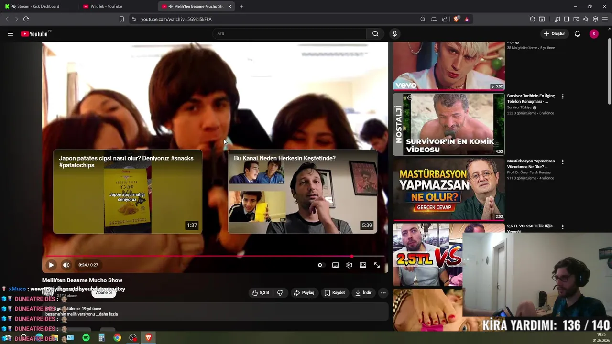Open options for the Mastürbasyon Yapmazsan video
The width and height of the screenshot is (612, 344).
(563, 161)
